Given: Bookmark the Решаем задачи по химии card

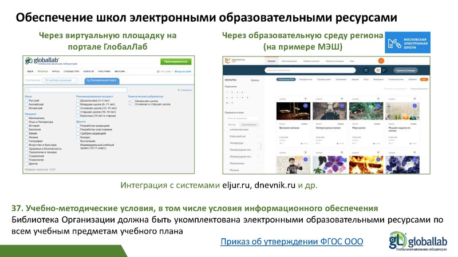Looking at the screenshot, I should click(x=414, y=99).
